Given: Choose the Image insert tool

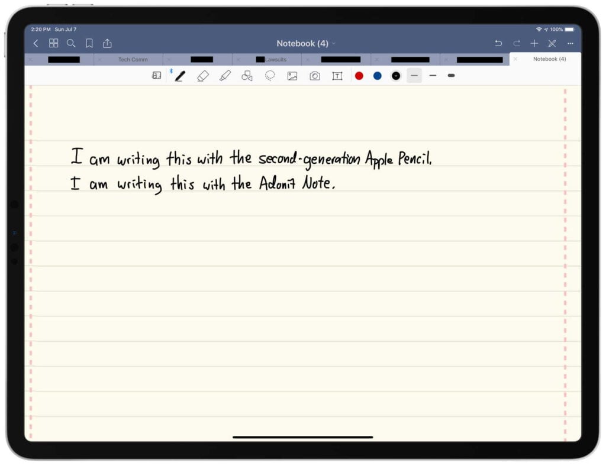Looking at the screenshot, I should point(292,76).
